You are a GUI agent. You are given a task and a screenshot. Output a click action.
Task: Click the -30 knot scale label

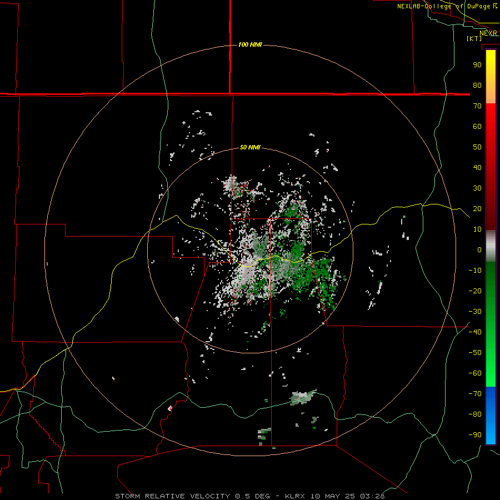(475, 312)
